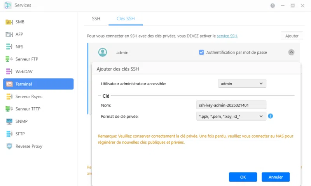311x186 pixels.
Task: Click the AFP service icon
Action: pyautogui.click(x=9, y=34)
